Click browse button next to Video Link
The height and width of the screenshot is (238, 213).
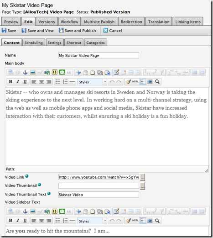point(142,177)
